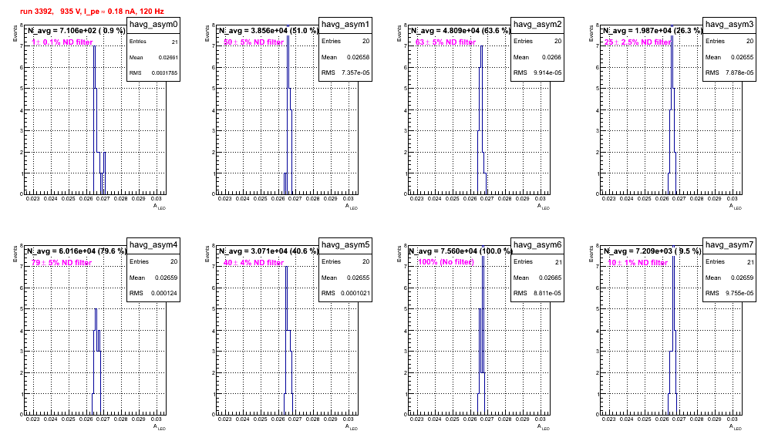Select the havg_asym0 stats box title

click(x=153, y=25)
